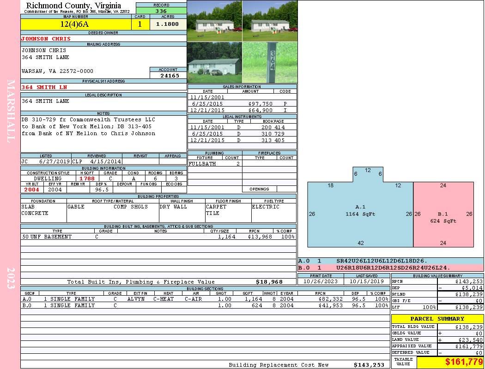
Task: Click the DEP % value 96.5 under building information
Action: 102,190
